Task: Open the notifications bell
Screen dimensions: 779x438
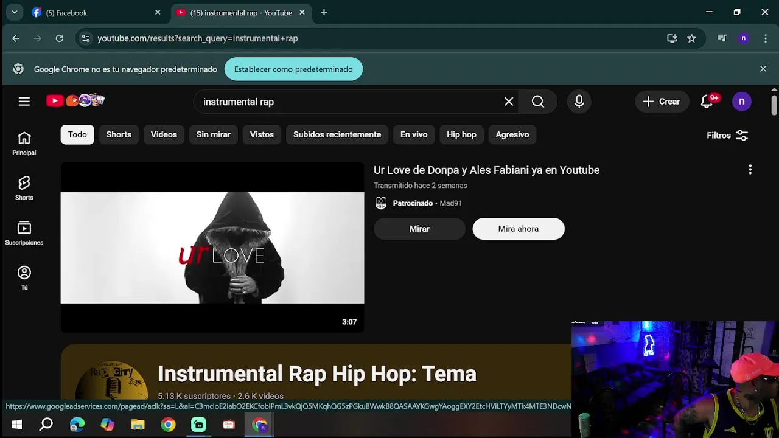Action: coord(707,102)
